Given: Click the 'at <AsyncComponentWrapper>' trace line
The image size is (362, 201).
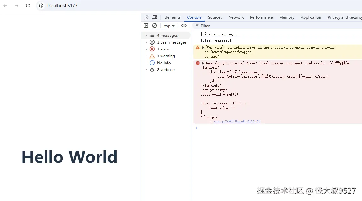Looking at the screenshot, I should tap(229, 52).
